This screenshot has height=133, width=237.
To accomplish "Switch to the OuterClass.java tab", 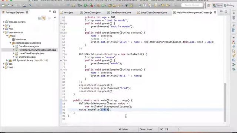I will pos(90,13).
